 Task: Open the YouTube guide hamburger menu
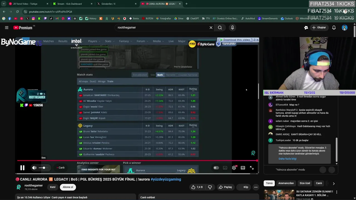coord(7,27)
